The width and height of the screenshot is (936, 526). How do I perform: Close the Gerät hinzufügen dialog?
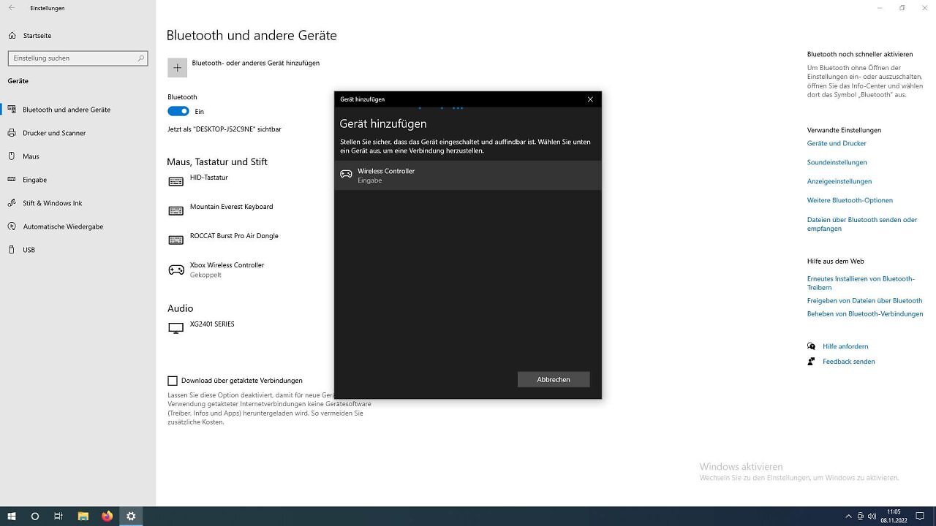click(590, 99)
